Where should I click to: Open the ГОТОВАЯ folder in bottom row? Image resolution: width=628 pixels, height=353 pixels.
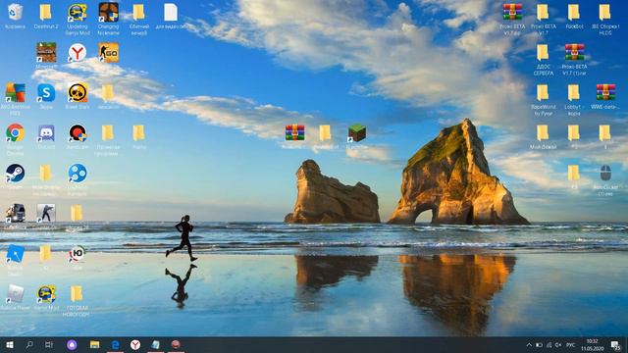point(77,294)
